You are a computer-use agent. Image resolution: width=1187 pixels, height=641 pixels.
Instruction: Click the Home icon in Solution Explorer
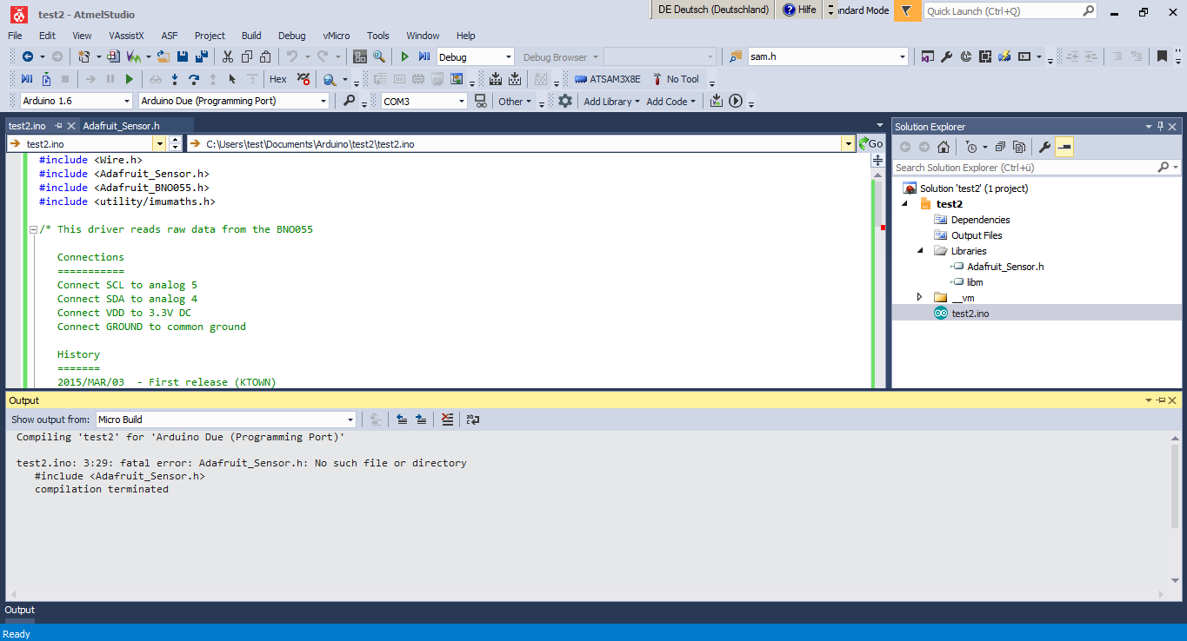click(x=944, y=147)
